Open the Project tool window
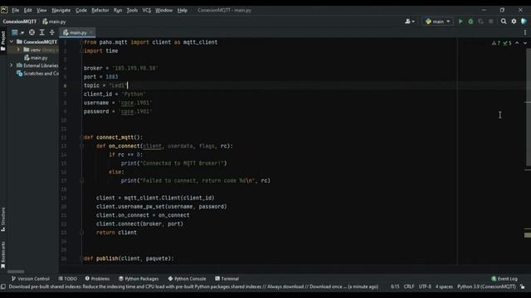 3,41
